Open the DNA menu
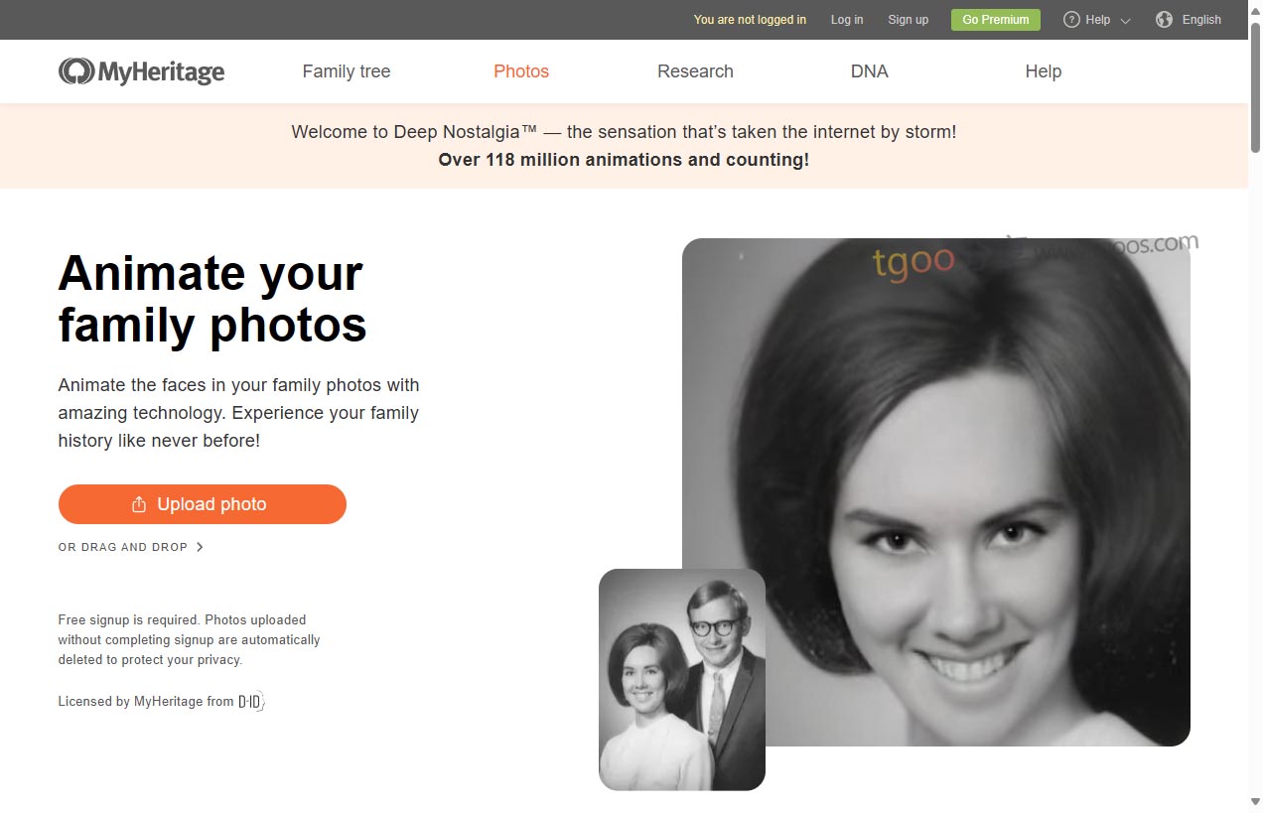This screenshot has height=813, width=1263. (x=870, y=71)
